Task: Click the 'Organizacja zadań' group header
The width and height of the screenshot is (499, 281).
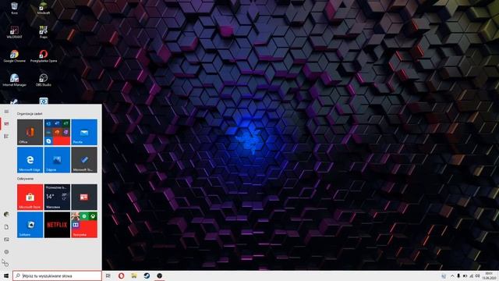Action: pyautogui.click(x=30, y=114)
